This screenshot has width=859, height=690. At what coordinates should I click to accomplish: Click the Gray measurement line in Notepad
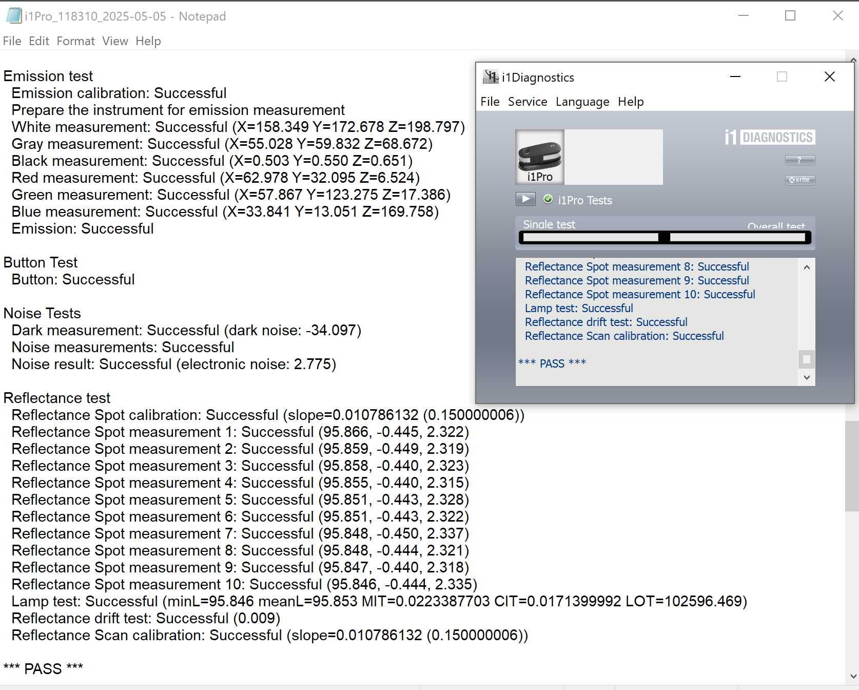pos(222,144)
